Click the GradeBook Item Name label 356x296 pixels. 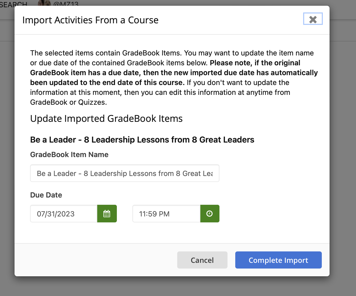(x=69, y=154)
